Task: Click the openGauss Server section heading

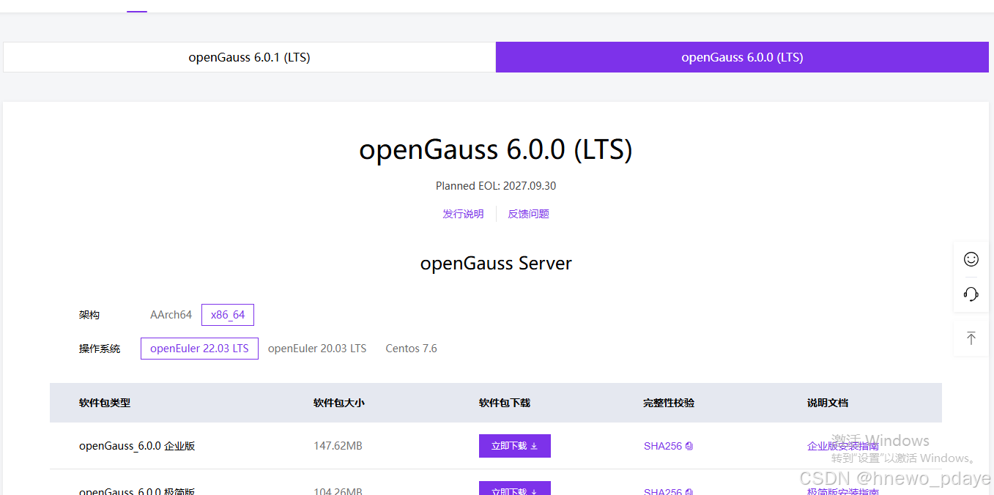Action: [x=496, y=264]
